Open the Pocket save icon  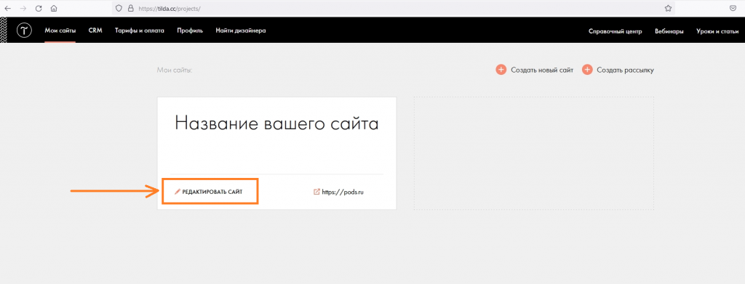(x=733, y=9)
